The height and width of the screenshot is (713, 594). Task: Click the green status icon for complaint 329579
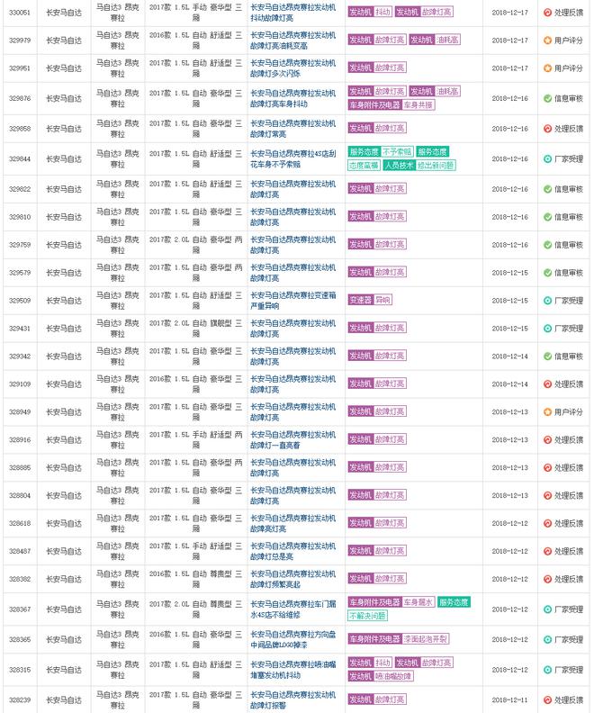click(x=547, y=273)
